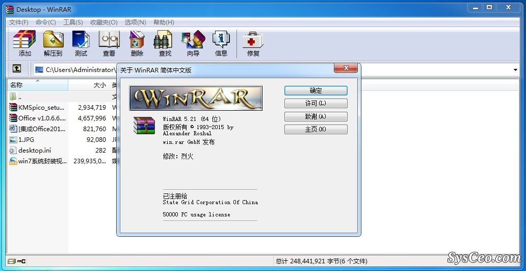526x271 pixels.
Task: Click the "WinRAR 5.21 (64 位)" version text
Action: pos(192,119)
